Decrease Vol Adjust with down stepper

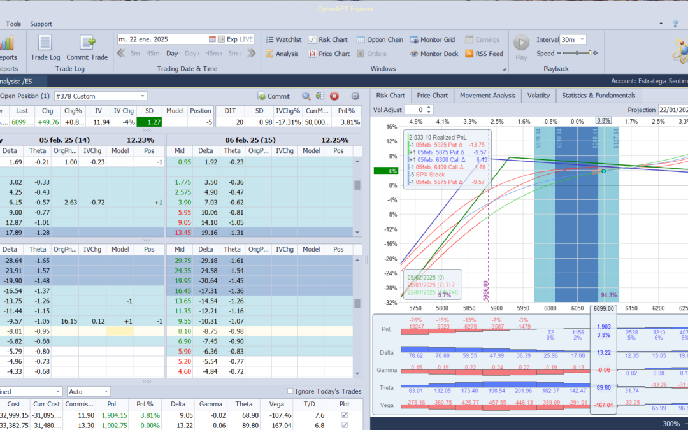(429, 112)
